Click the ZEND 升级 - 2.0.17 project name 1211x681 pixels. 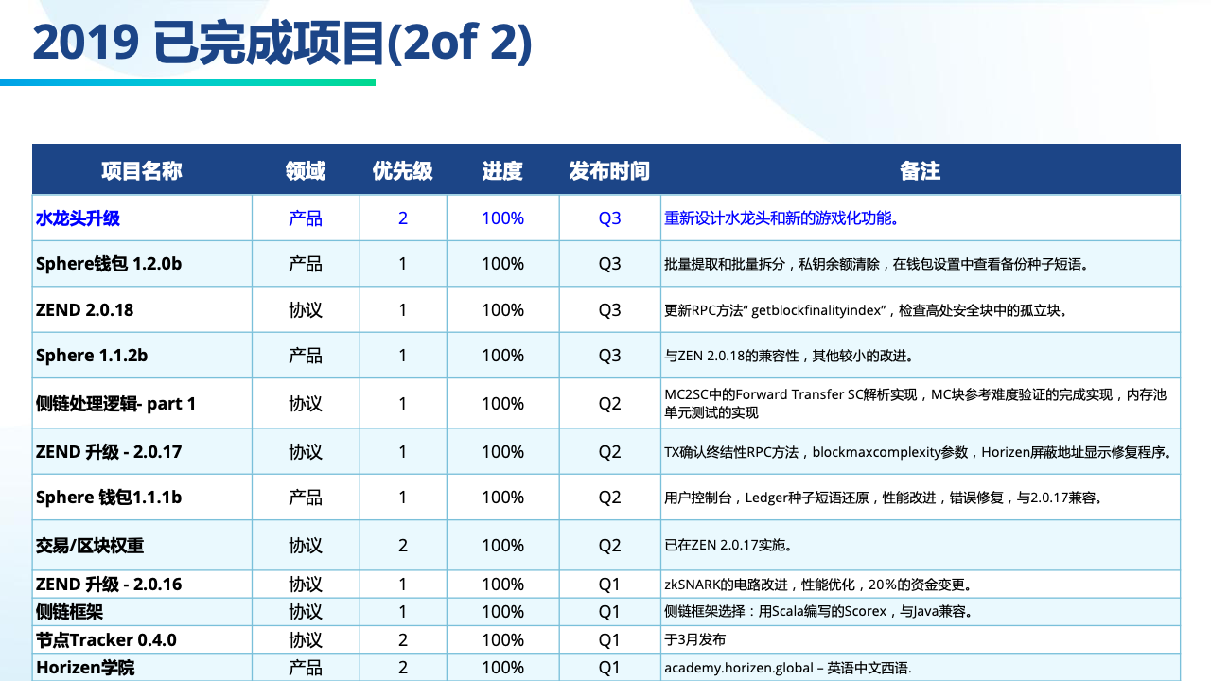109,452
